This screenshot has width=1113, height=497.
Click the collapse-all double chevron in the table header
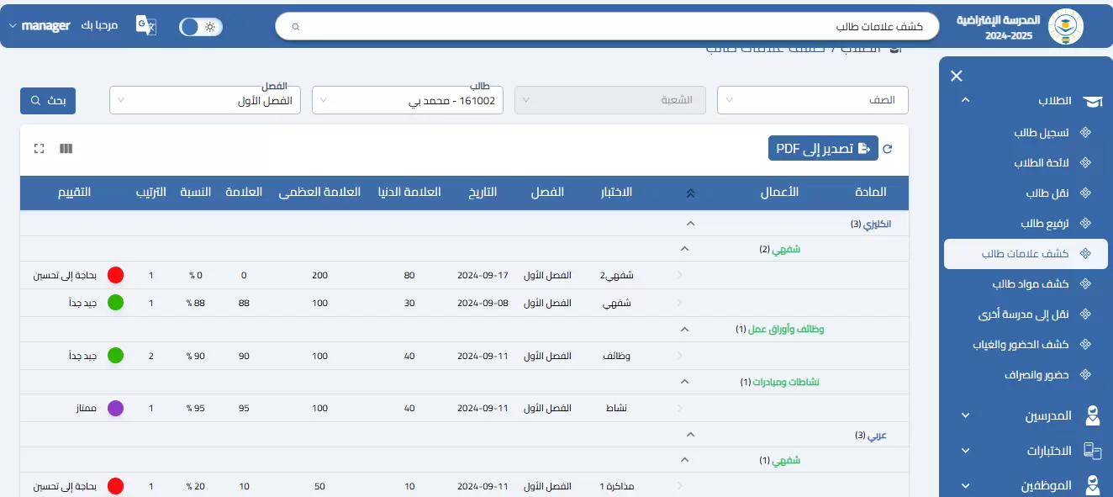coord(690,193)
